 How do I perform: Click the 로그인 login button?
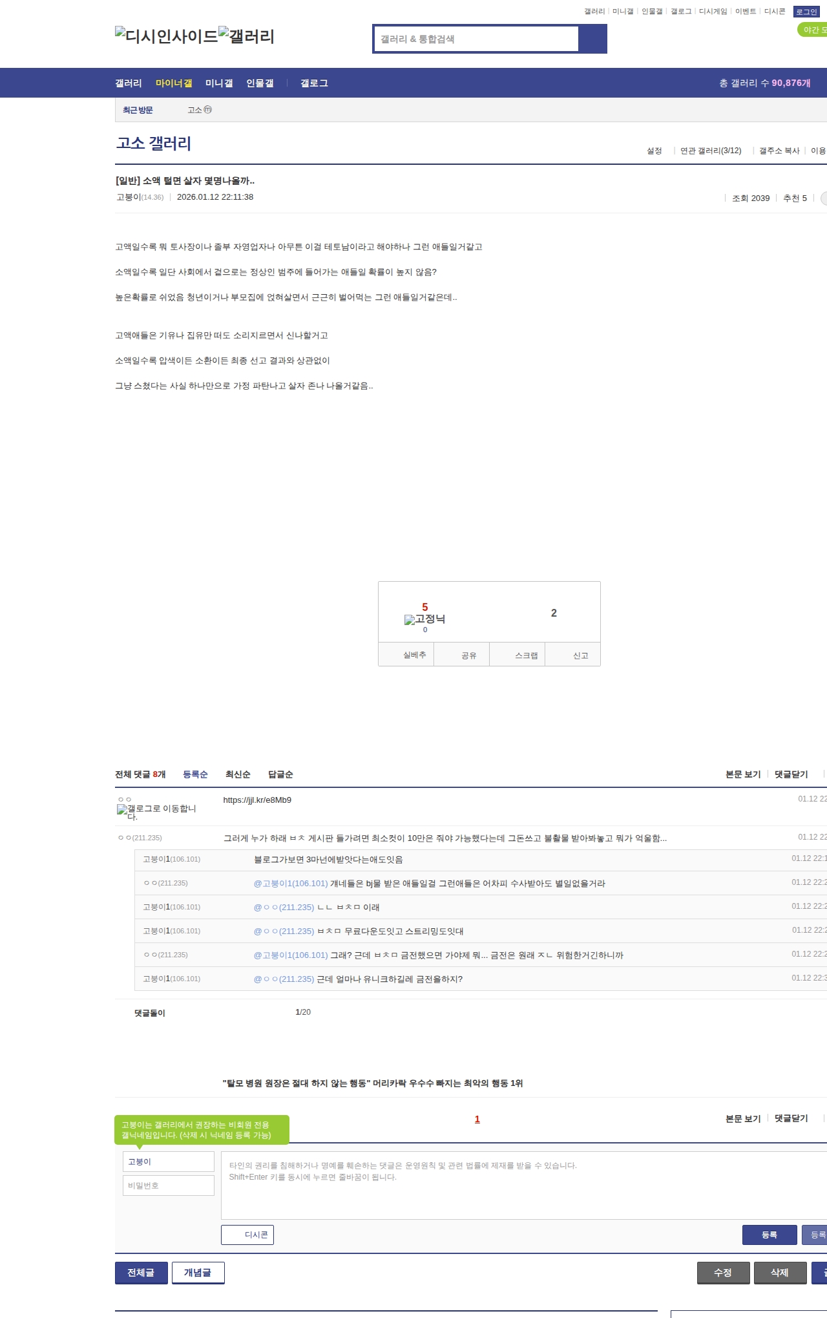pos(806,12)
